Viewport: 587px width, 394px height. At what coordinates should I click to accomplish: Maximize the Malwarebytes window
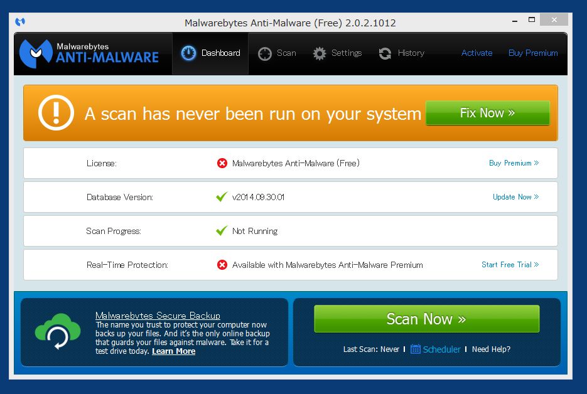(532, 20)
